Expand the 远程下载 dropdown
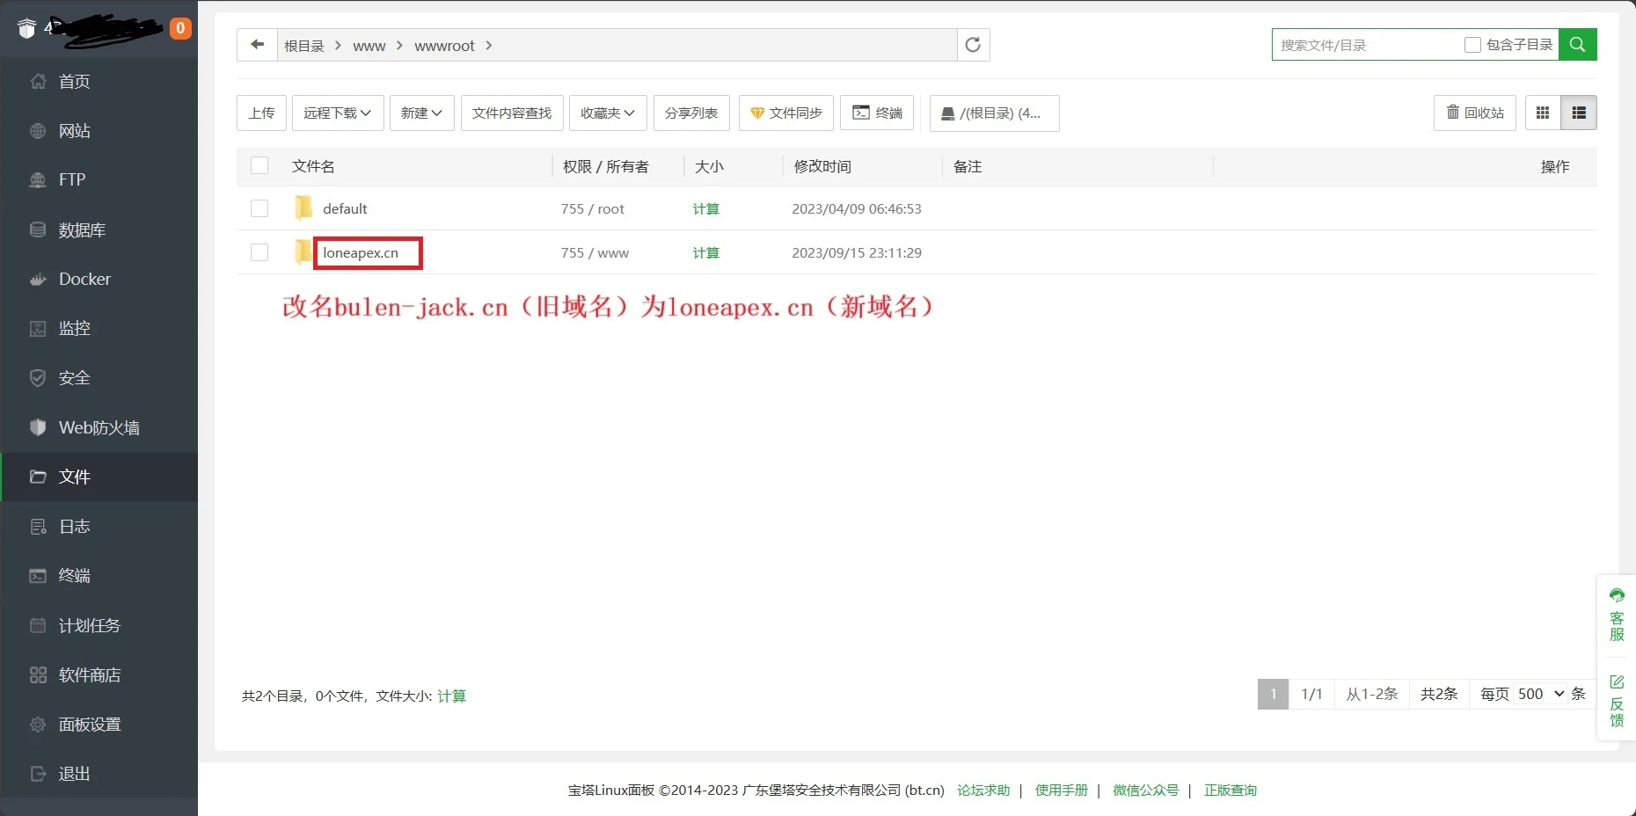The image size is (1636, 816). tap(338, 113)
